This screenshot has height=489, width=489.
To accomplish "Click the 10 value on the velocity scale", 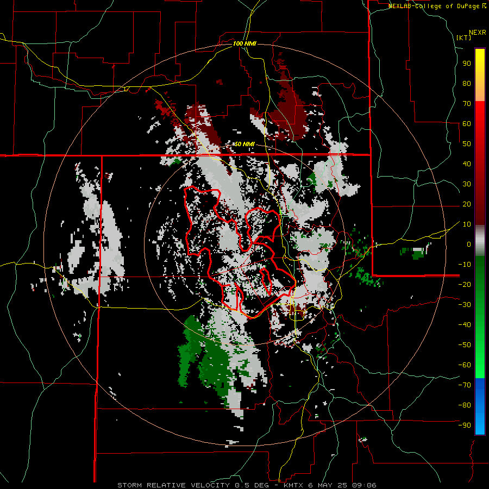I will point(467,224).
